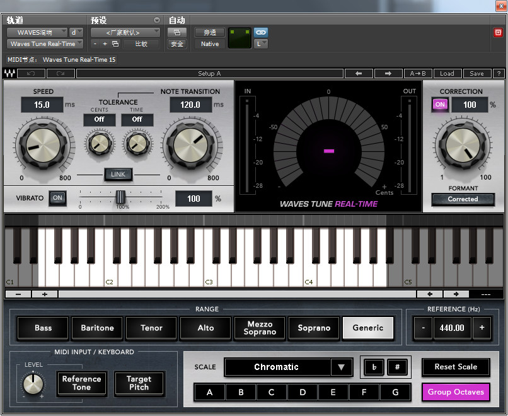
Task: Zoom out the keyboard with the minus button
Action: (x=18, y=294)
